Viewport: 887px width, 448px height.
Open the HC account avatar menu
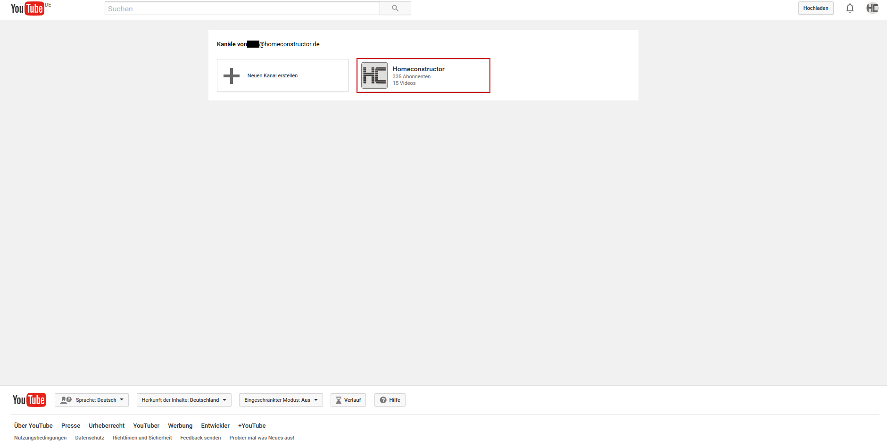872,8
